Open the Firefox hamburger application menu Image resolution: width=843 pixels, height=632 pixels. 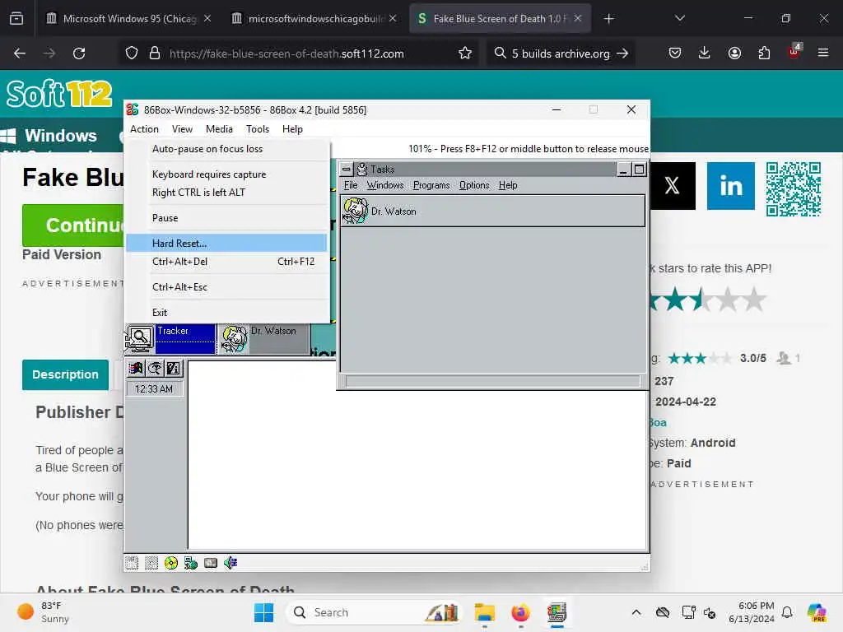823,53
